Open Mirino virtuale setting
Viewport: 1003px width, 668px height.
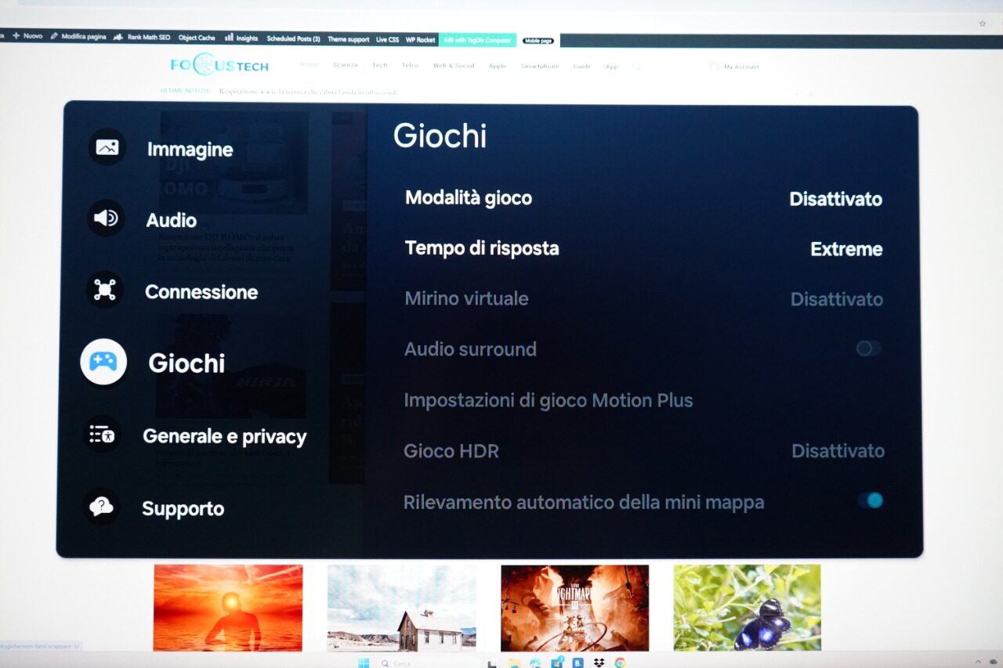466,298
